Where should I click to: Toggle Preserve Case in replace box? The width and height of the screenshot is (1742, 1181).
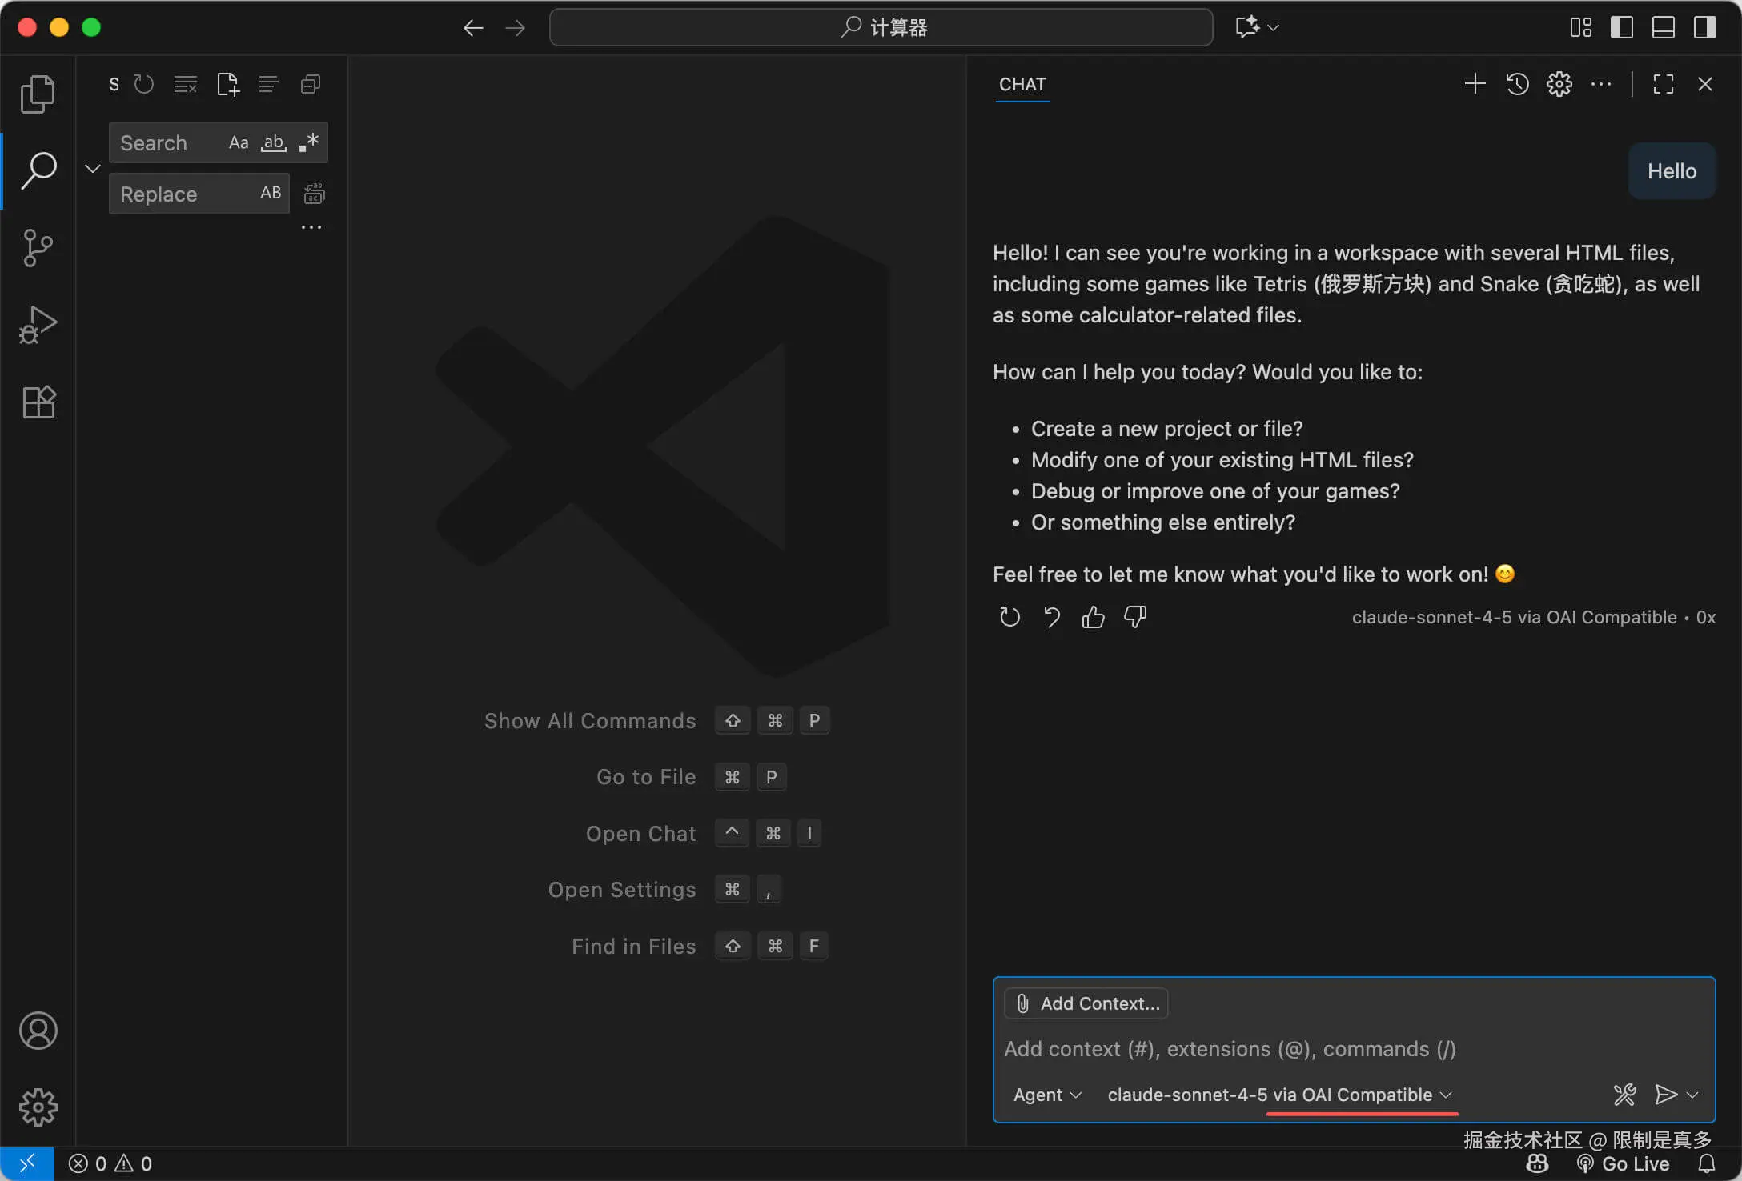pyautogui.click(x=271, y=193)
